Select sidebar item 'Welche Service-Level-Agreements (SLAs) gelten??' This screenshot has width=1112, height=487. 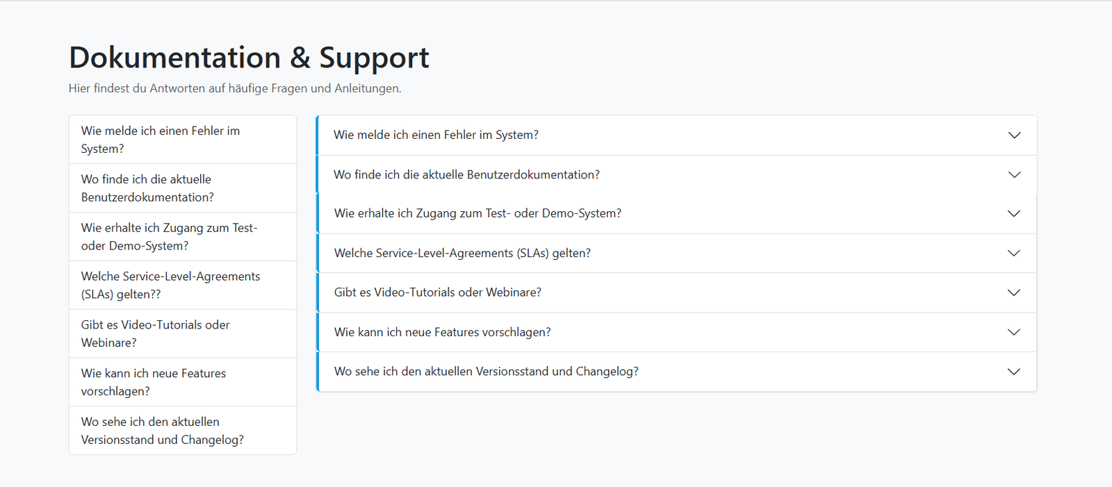[170, 286]
